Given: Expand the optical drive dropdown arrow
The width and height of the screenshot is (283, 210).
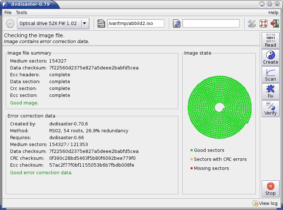Looking at the screenshot, I should [x=85, y=23].
